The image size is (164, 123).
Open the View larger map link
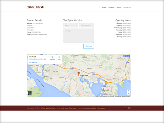pyautogui.click(x=33, y=62)
